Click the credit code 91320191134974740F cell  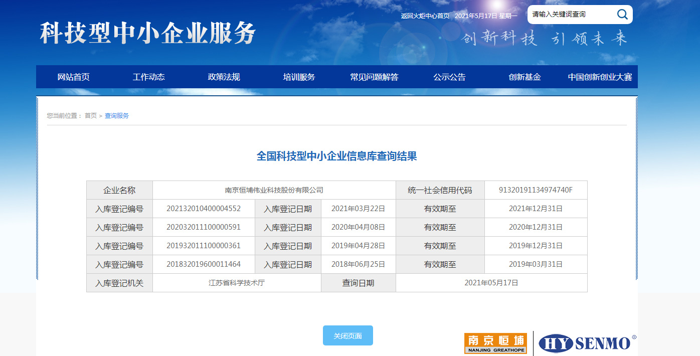tap(536, 190)
